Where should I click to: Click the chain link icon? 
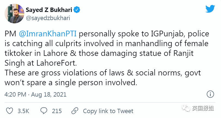click(74, 111)
